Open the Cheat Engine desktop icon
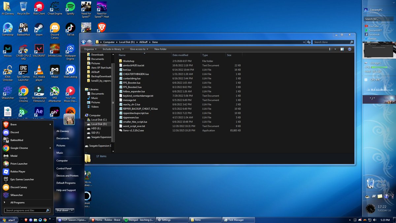Image resolution: width=396 pixels, height=223 pixels. click(55, 9)
